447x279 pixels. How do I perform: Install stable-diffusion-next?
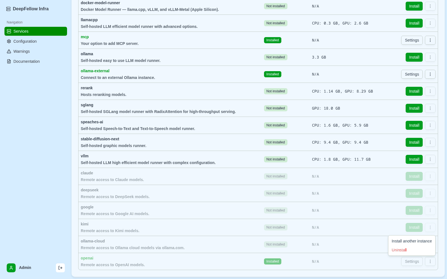[x=414, y=142]
